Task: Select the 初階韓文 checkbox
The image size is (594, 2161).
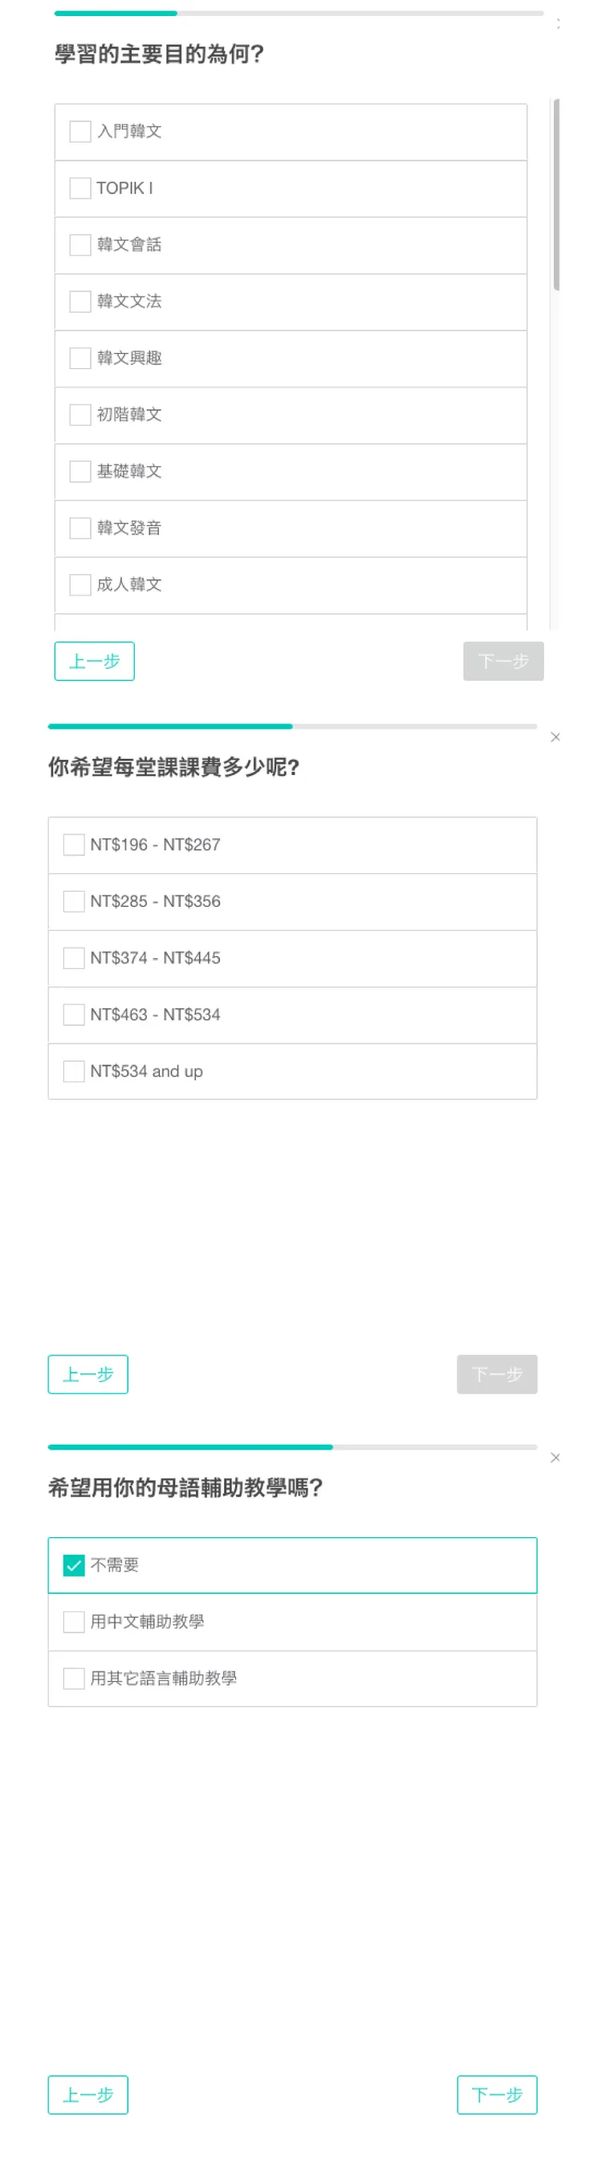Action: tap(80, 414)
